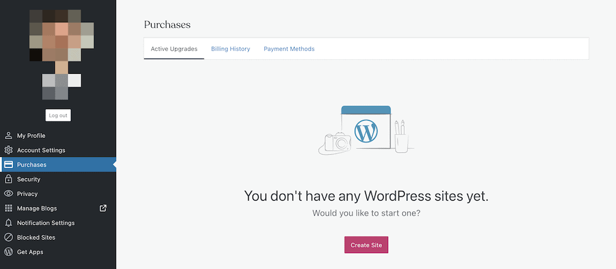Open My Profile in the sidebar

(x=58, y=136)
